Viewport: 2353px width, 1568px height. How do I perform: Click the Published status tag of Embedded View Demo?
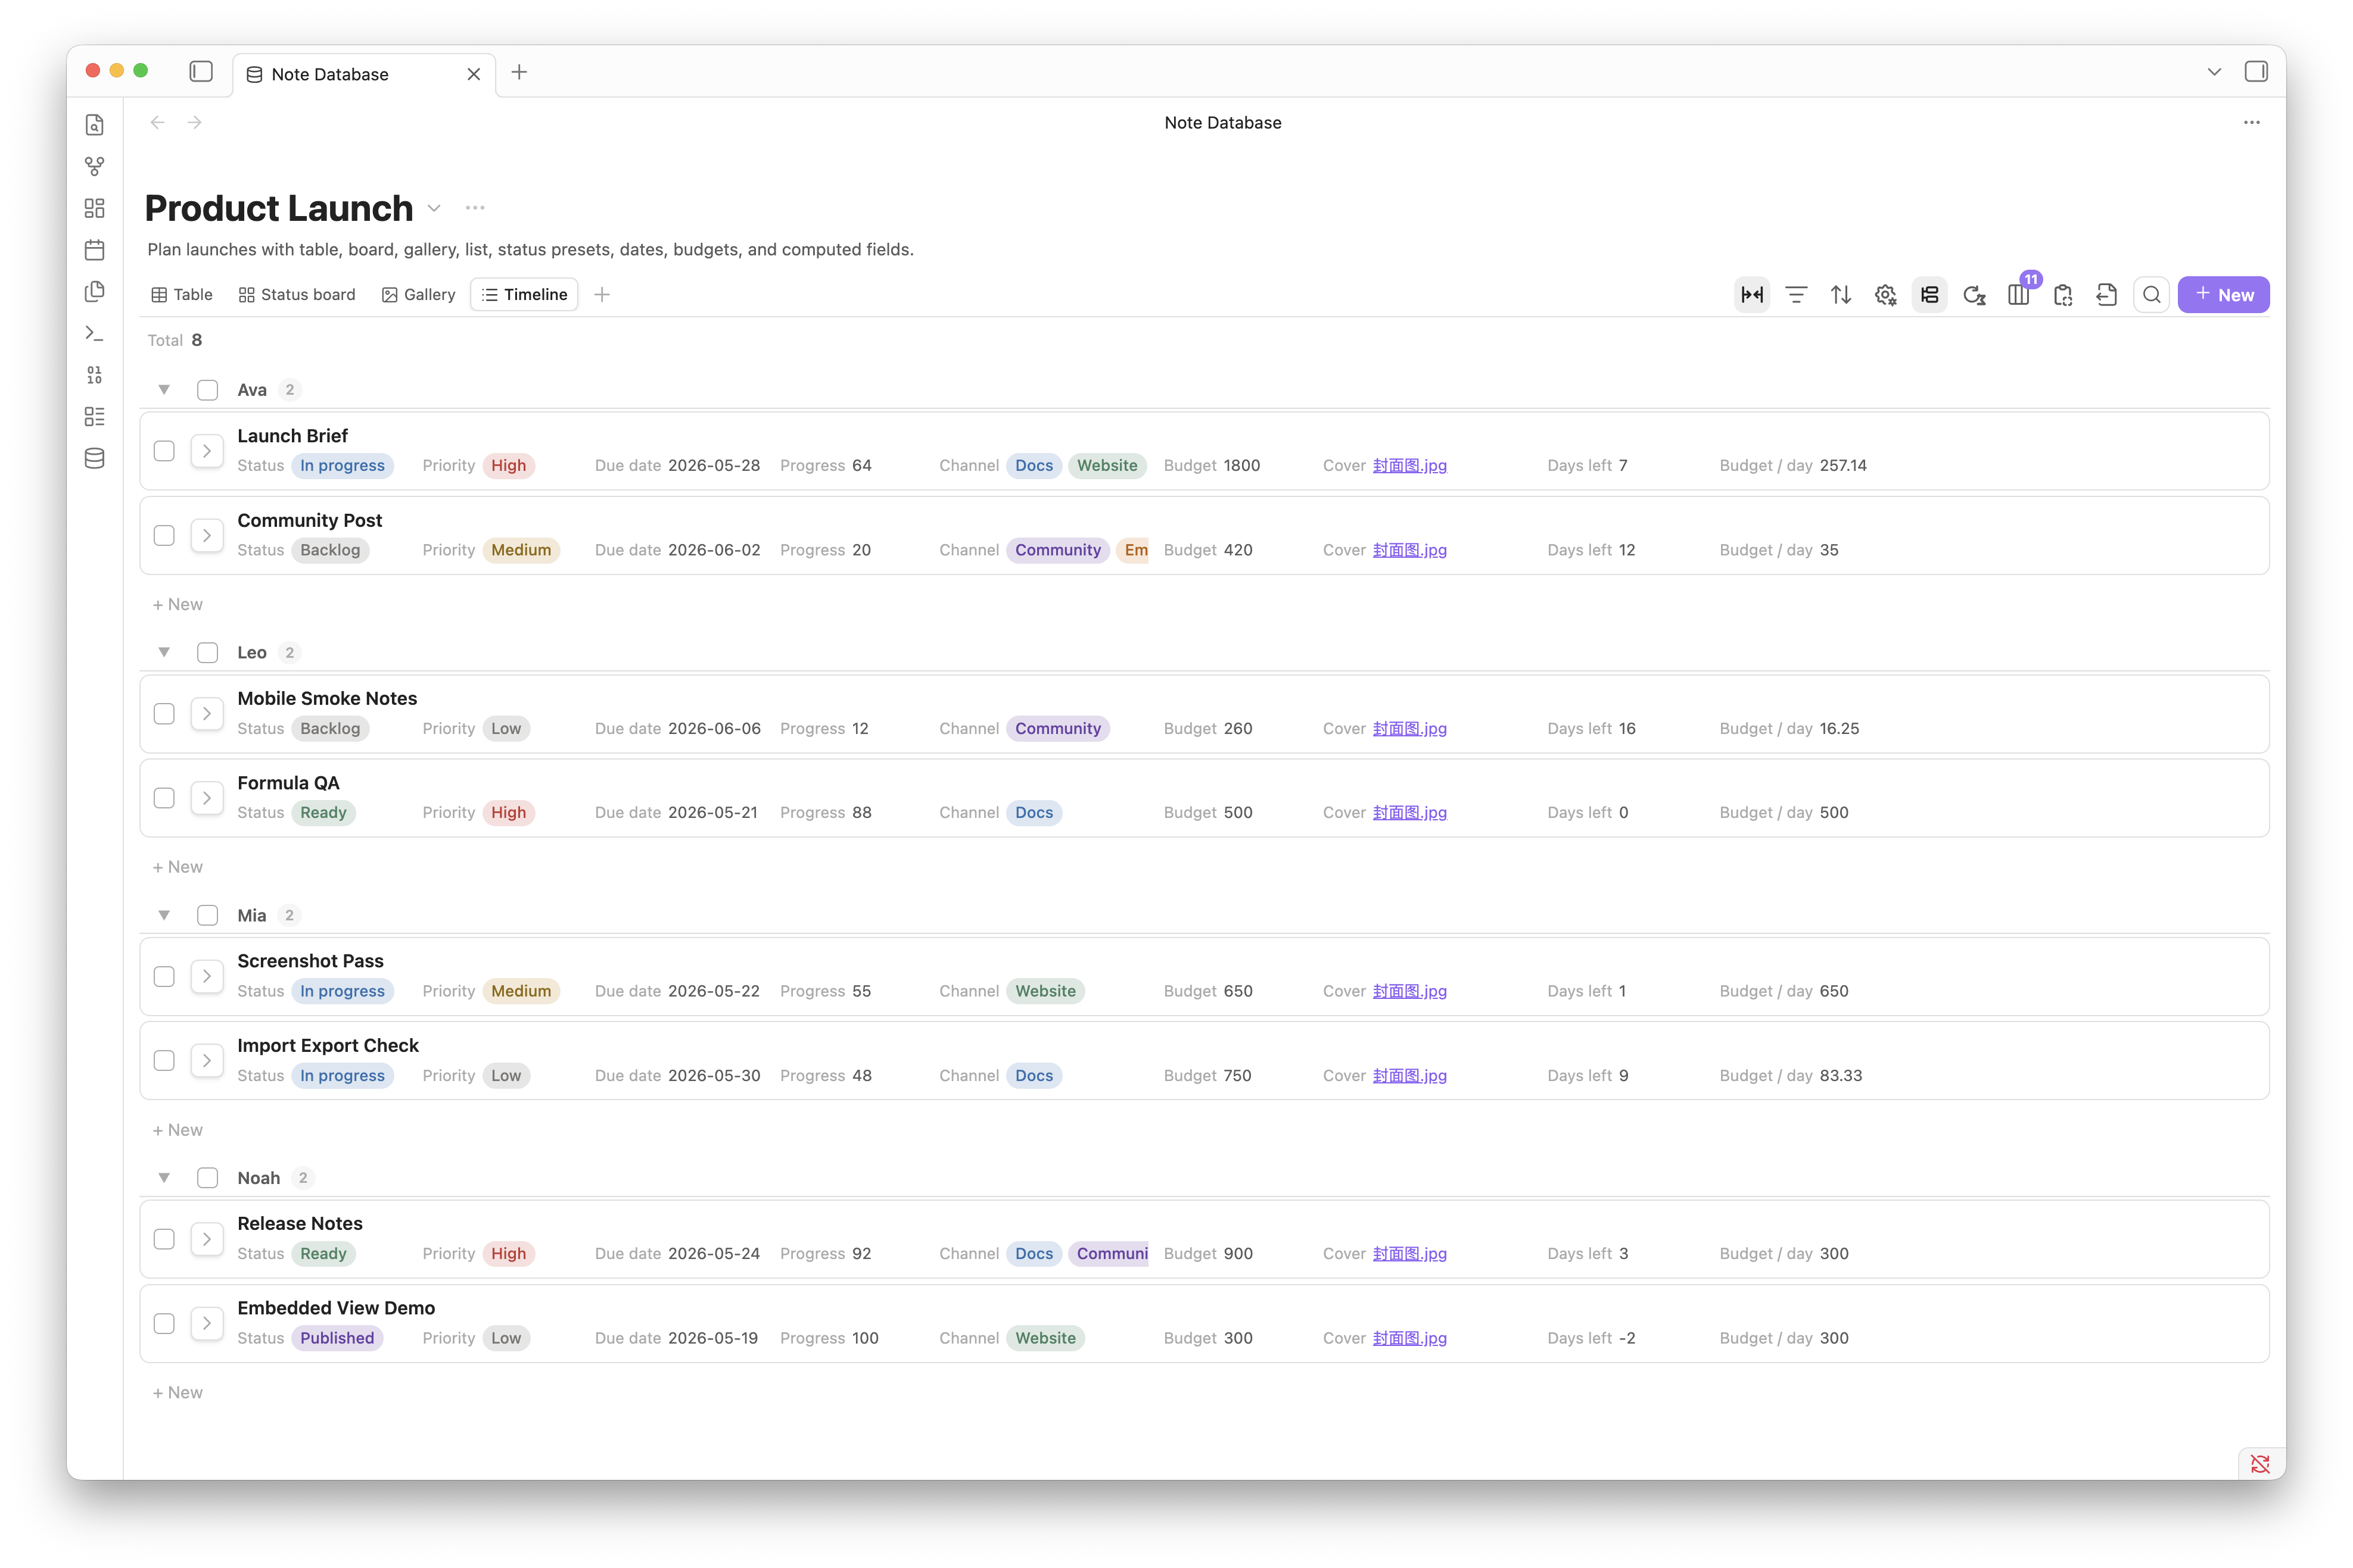click(337, 1338)
